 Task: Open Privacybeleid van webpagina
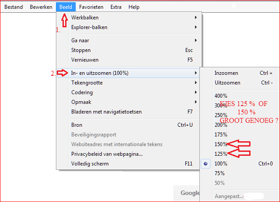coord(107,154)
